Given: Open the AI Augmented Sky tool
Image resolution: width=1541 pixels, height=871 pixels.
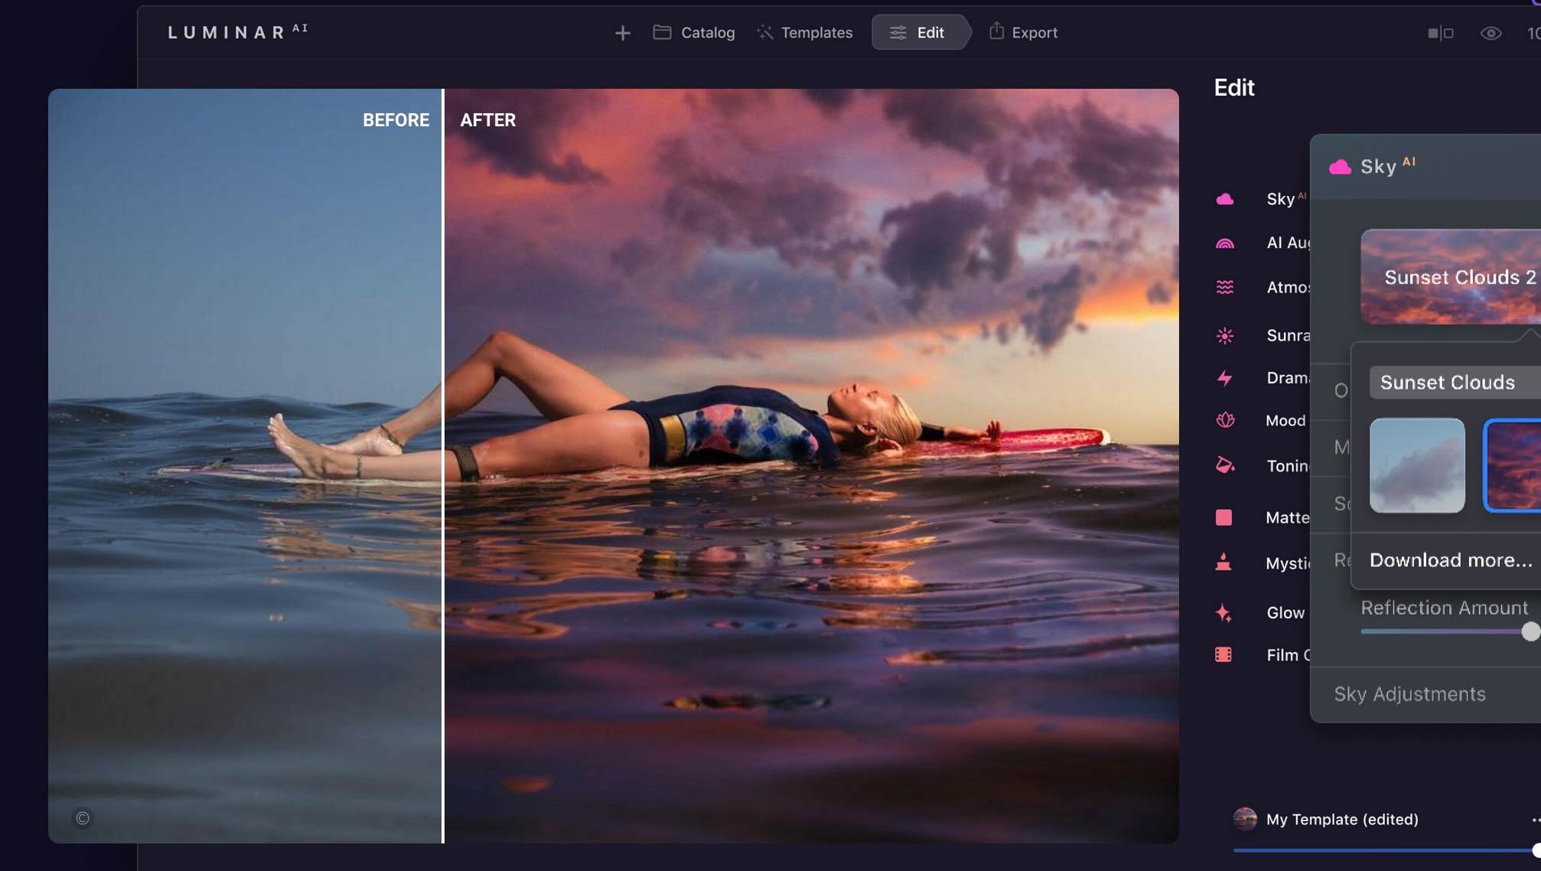Looking at the screenshot, I should [1225, 243].
